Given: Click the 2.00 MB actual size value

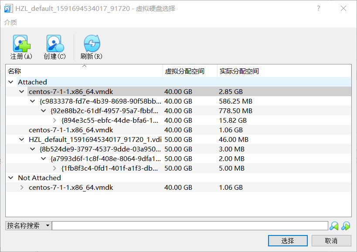Looking at the screenshot, I should (x=231, y=158).
